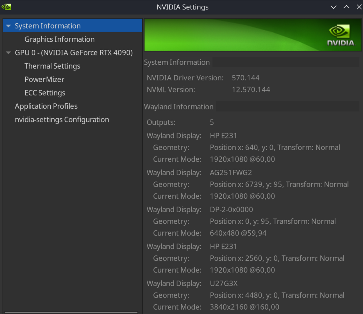
Task: Show Application Profiles
Action: (x=46, y=106)
